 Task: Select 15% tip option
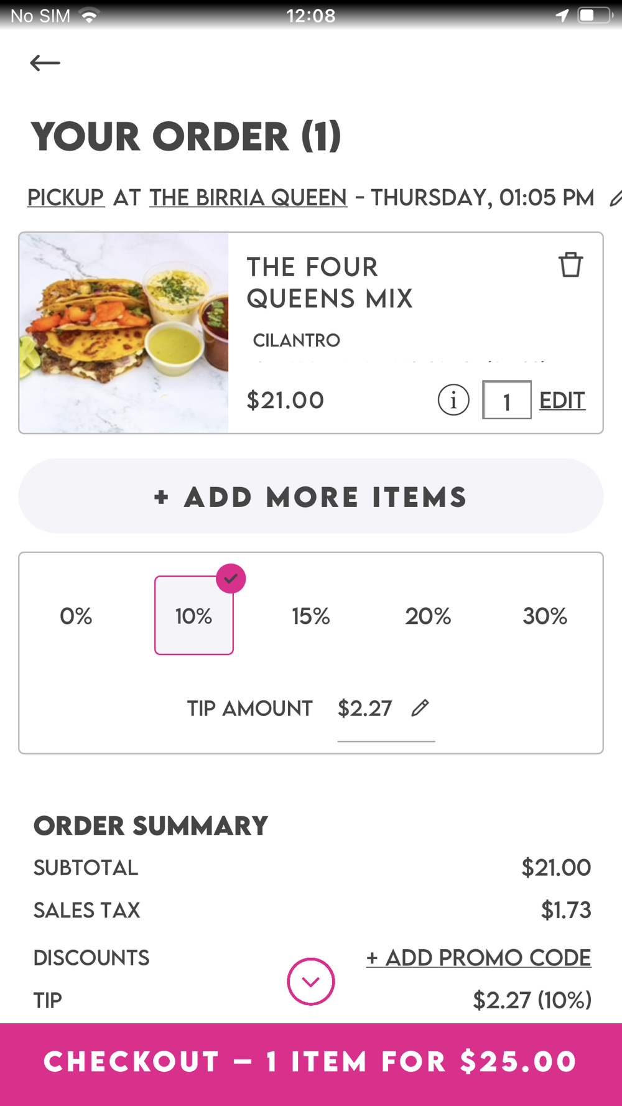pos(311,616)
